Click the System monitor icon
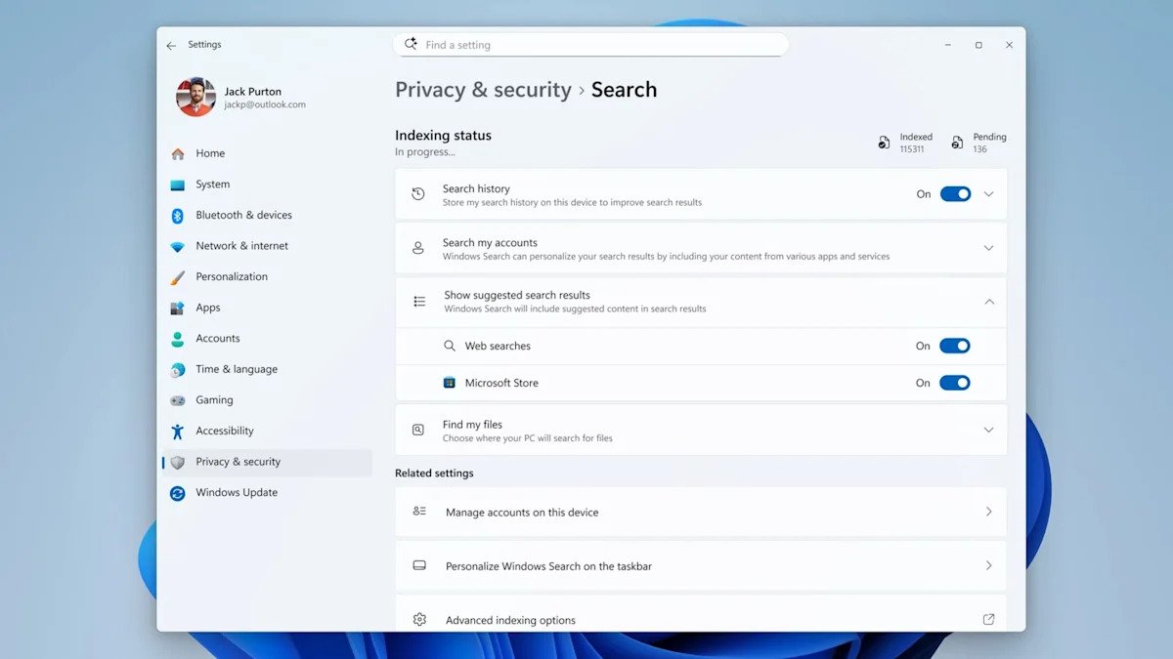1173x659 pixels. tap(177, 185)
